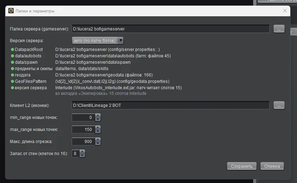Click the min_range number field
Viewport: 297px width, 183px height.
pyautogui.click(x=83, y=118)
